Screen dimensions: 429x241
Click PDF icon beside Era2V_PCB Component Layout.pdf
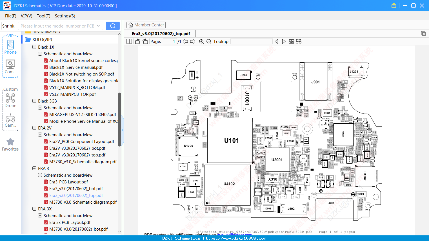(x=46, y=142)
